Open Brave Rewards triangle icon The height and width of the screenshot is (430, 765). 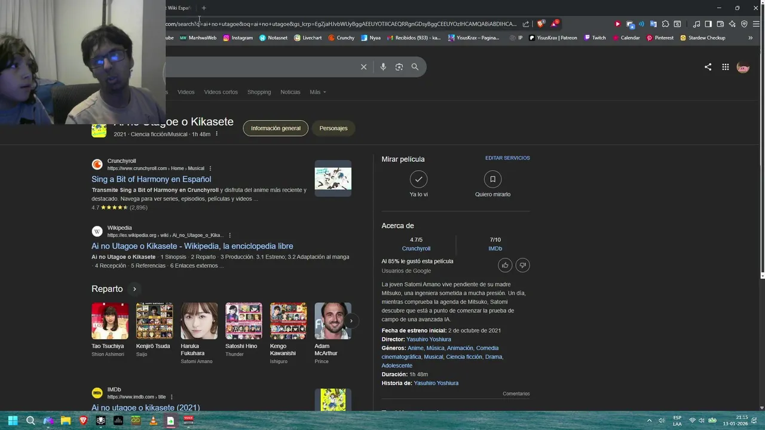pos(555,24)
